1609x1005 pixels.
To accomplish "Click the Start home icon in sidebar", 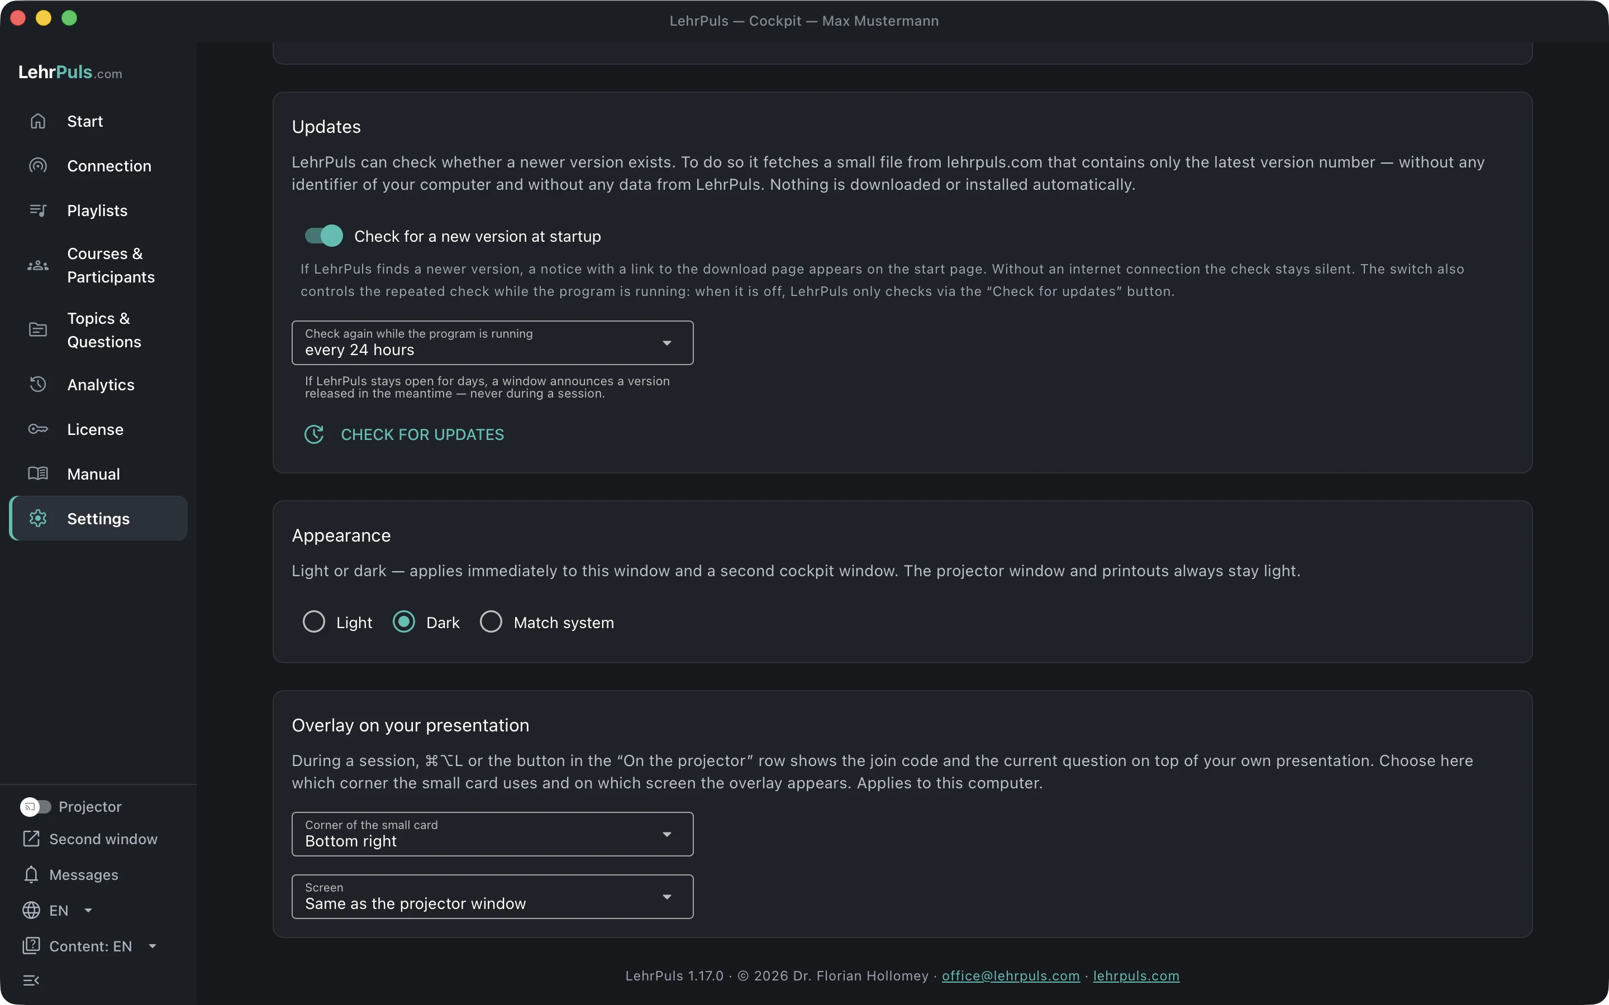I will (38, 121).
